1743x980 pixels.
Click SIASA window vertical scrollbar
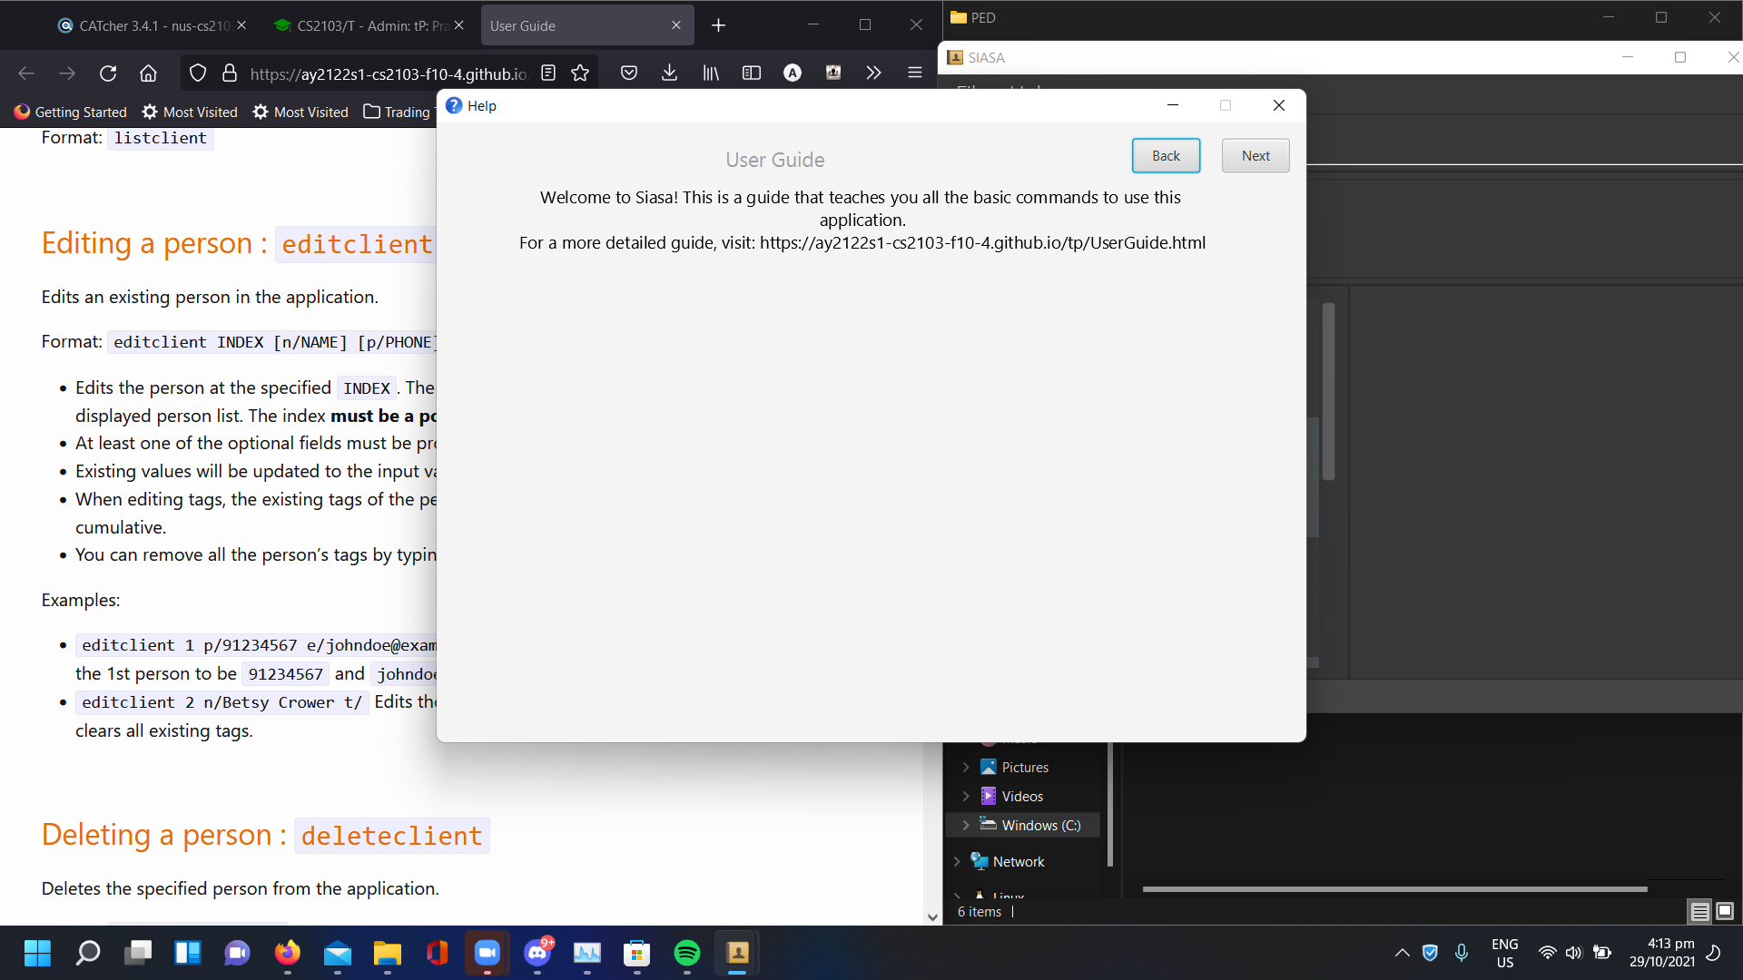(x=1328, y=390)
